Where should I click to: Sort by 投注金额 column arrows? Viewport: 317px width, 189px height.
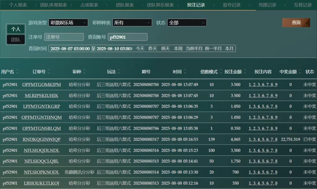[x=245, y=71]
